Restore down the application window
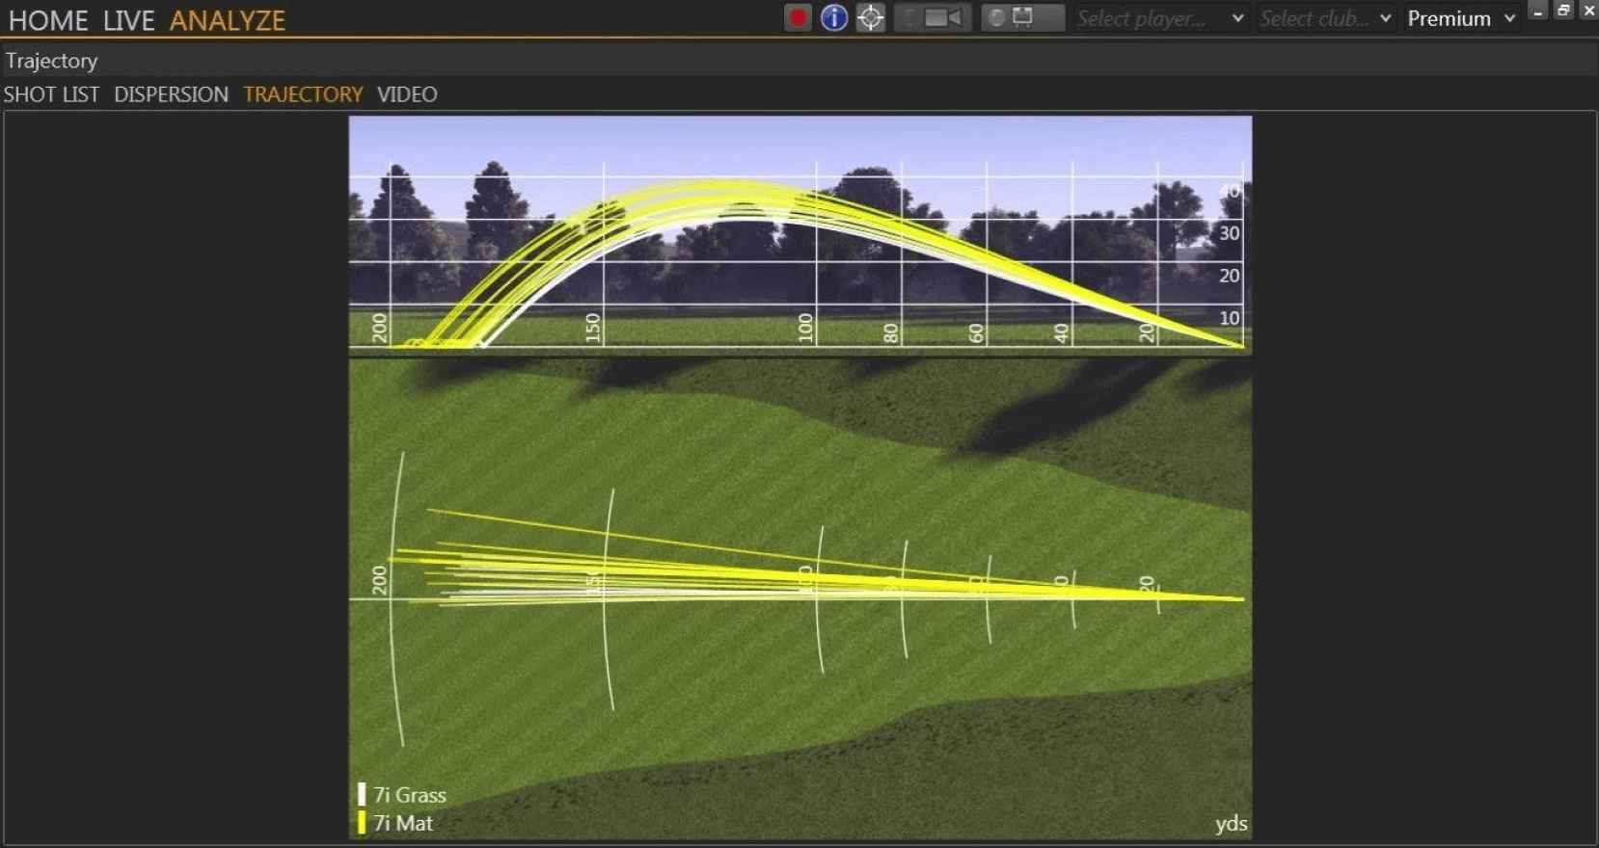The height and width of the screenshot is (848, 1599). point(1564,11)
